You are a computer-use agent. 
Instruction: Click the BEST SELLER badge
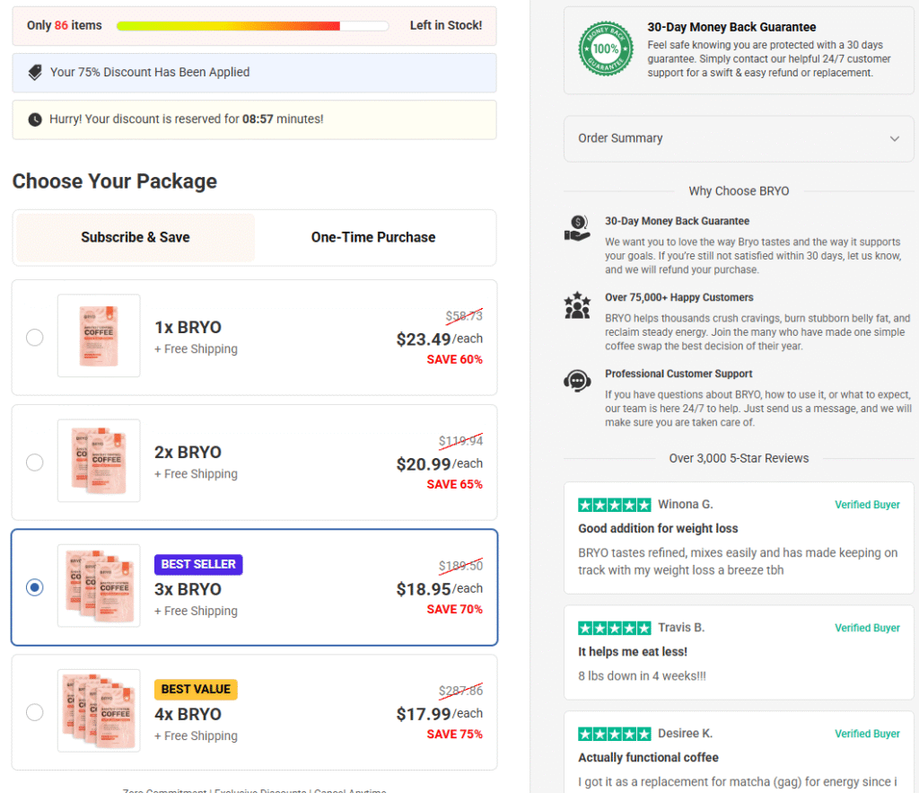[x=198, y=564]
